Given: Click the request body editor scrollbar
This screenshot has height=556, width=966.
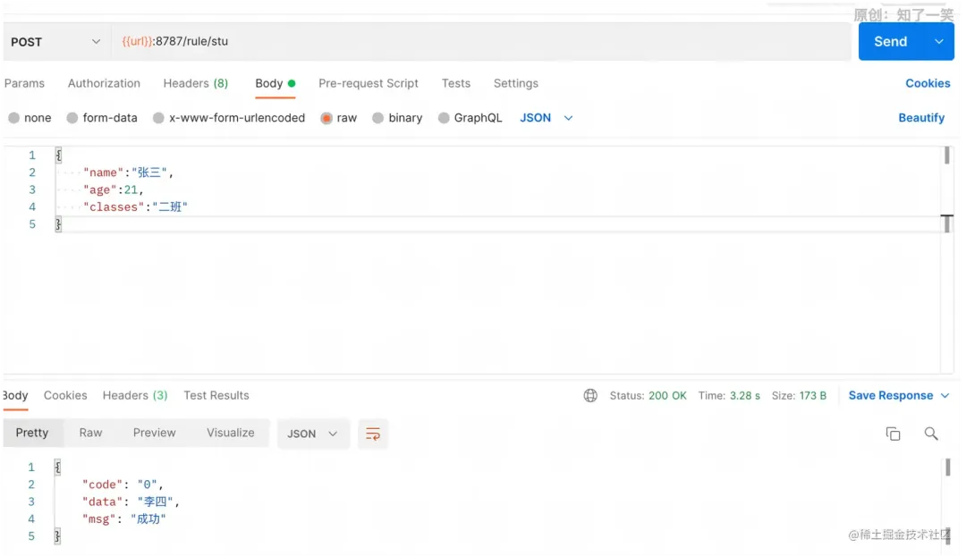Looking at the screenshot, I should [x=947, y=156].
